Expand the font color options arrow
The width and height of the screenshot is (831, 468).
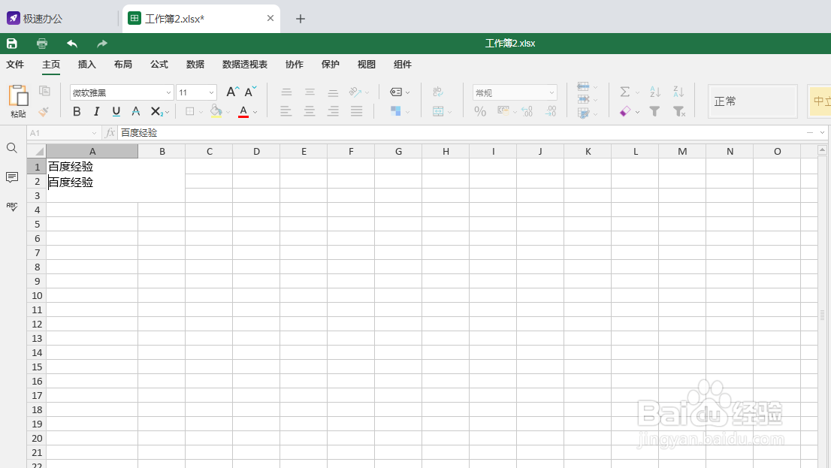click(x=255, y=112)
